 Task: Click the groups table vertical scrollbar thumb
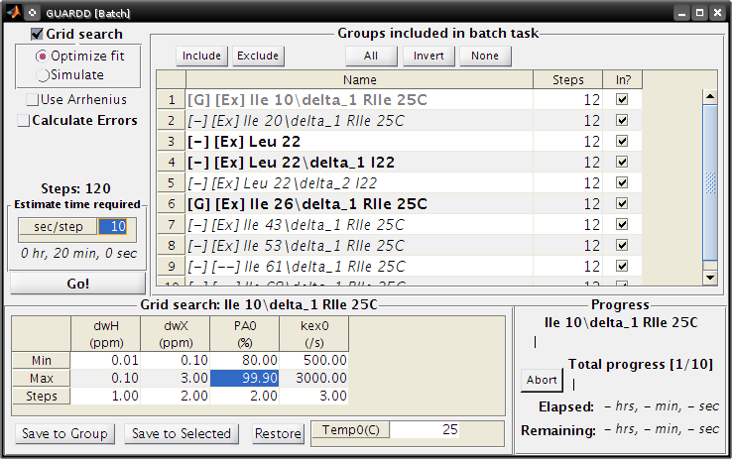click(710, 182)
